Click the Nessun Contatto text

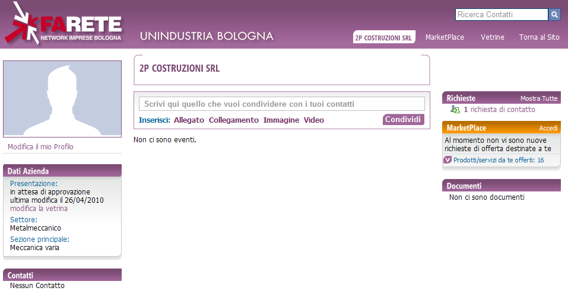point(37,286)
